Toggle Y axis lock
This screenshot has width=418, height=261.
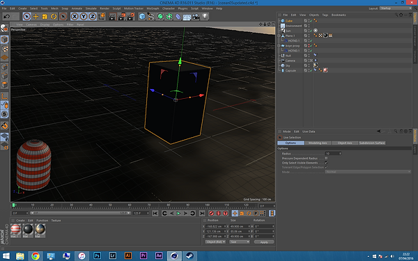tap(84, 17)
